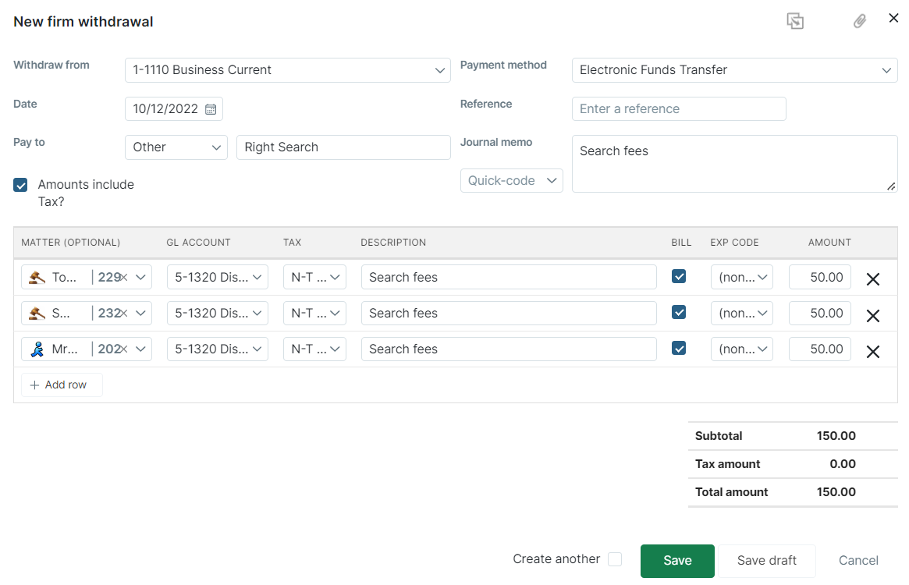This screenshot has height=585, width=909.
Task: Open the Pay to type dropdown showing Other
Action: click(176, 147)
